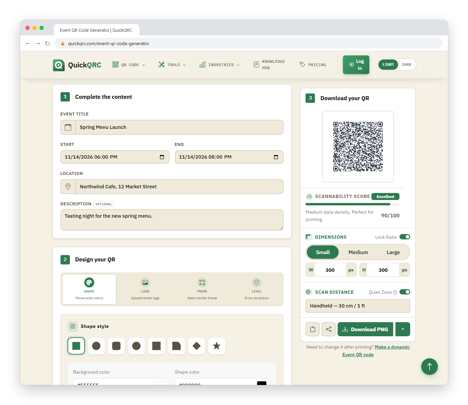The width and height of the screenshot is (468, 405).
Task: Reload the page with refresh icon
Action: coord(47,43)
